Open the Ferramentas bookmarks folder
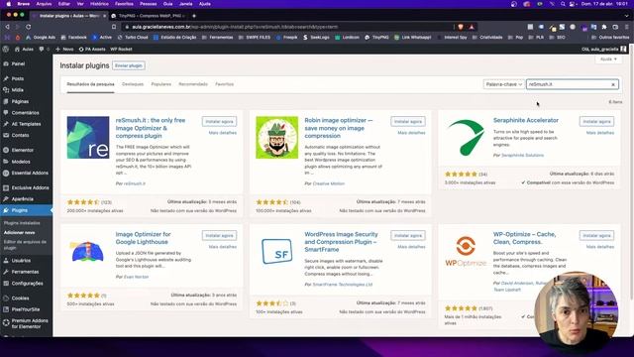This screenshot has height=357, width=634. pos(218,38)
